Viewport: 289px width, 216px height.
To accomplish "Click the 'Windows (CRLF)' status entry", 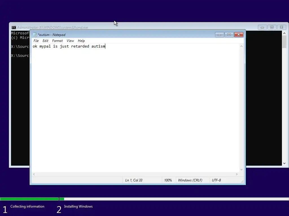I will 190,180.
